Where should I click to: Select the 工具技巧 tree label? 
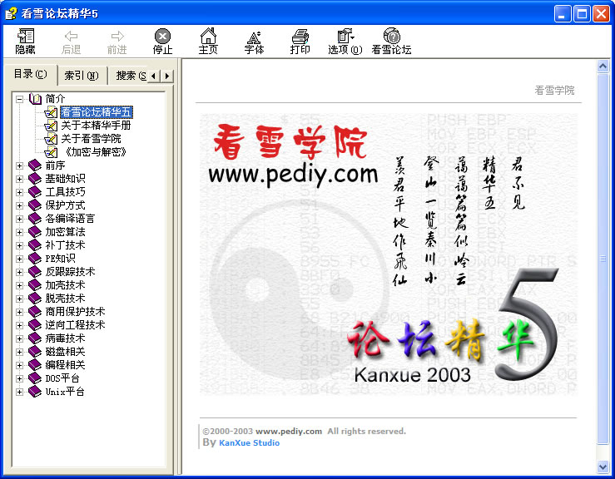pyautogui.click(x=65, y=192)
